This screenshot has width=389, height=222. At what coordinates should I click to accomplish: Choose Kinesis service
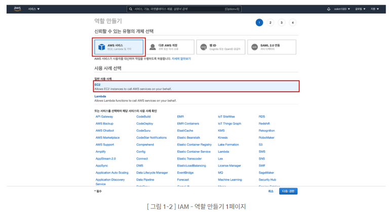223,137
